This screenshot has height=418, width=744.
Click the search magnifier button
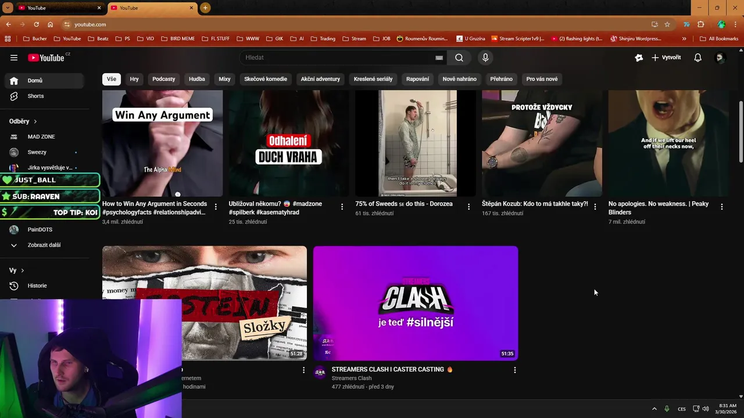(459, 57)
